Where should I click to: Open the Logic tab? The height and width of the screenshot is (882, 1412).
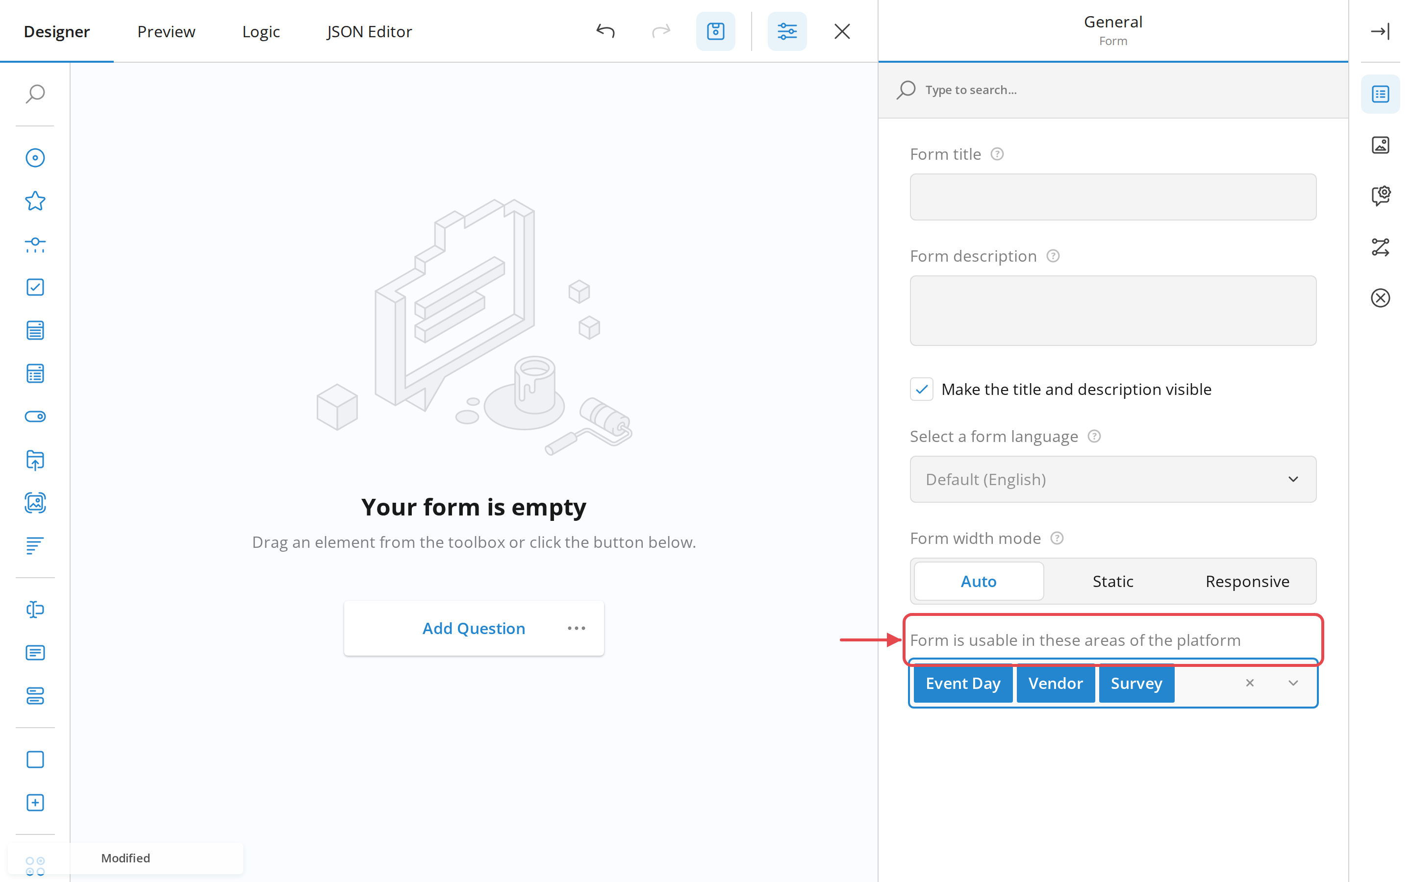coord(261,31)
